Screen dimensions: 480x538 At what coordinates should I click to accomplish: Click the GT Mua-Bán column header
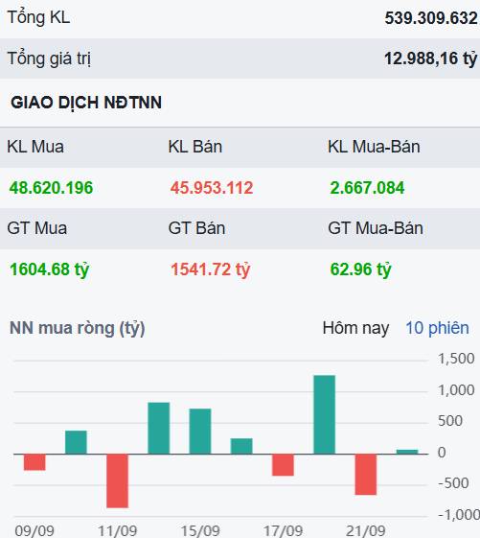tap(376, 228)
